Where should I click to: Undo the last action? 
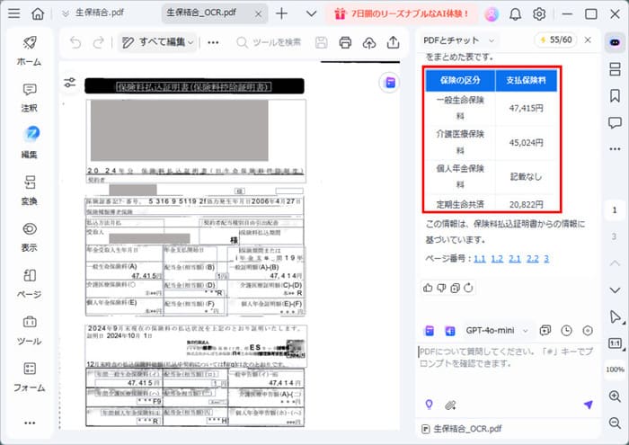(75, 42)
